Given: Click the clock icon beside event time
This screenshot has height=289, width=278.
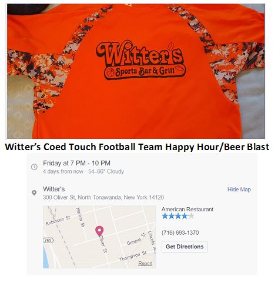Looking at the screenshot, I should (34, 167).
